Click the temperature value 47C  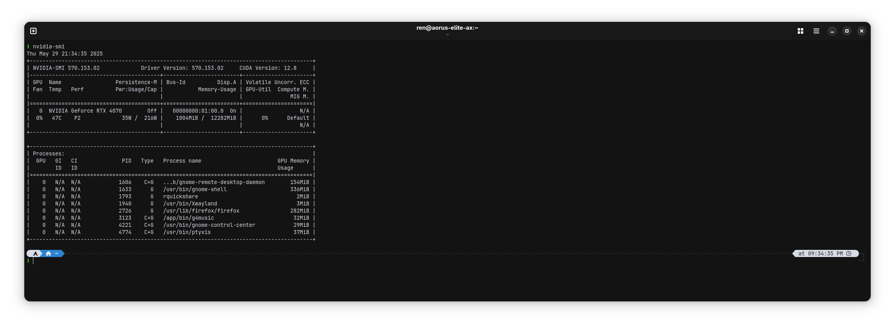click(57, 118)
